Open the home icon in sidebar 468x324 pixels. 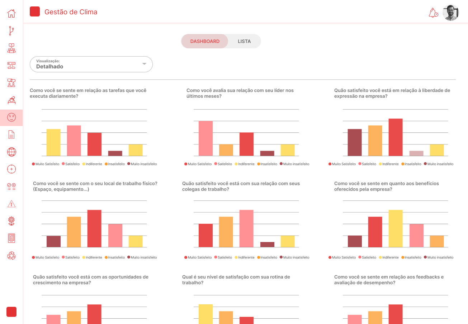[x=11, y=14]
